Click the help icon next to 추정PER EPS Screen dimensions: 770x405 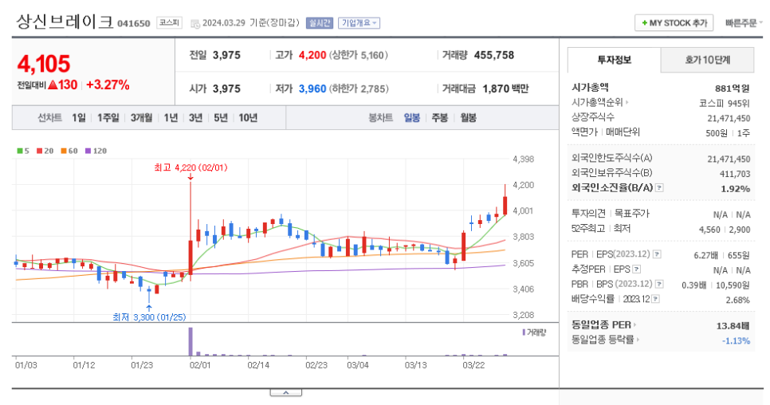point(636,269)
